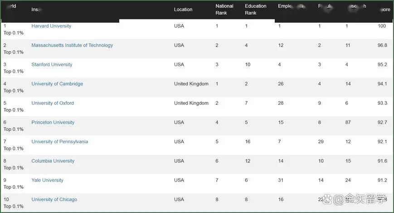
Task: Open the University of Cambridge link
Action: click(x=57, y=84)
